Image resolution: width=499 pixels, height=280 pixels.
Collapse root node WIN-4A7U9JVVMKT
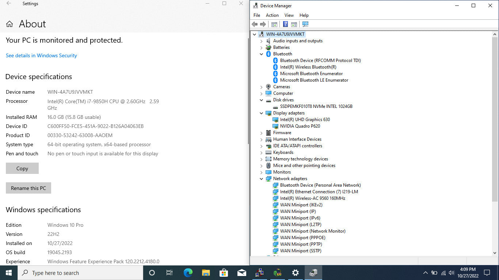click(x=255, y=34)
